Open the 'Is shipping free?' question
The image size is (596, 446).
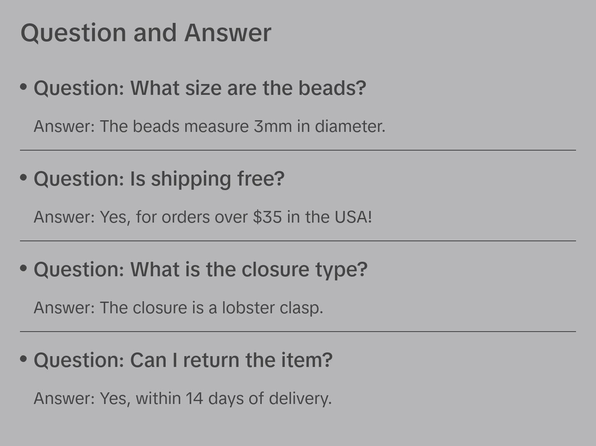click(x=159, y=179)
